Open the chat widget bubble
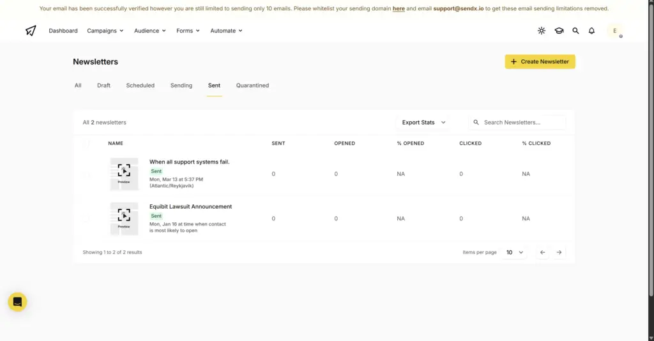 (x=17, y=302)
